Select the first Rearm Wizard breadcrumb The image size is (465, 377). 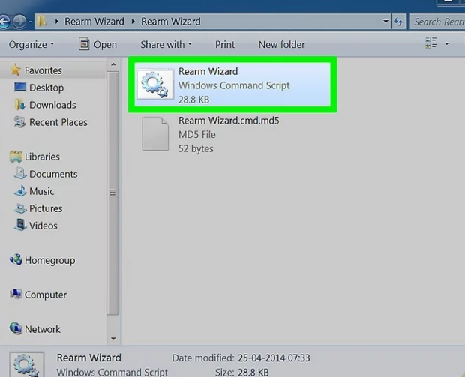94,21
